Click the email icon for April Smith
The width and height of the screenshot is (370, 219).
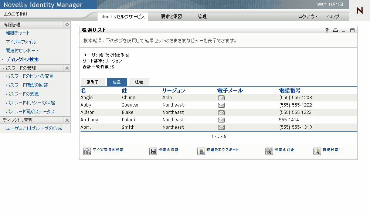pyautogui.click(x=221, y=127)
